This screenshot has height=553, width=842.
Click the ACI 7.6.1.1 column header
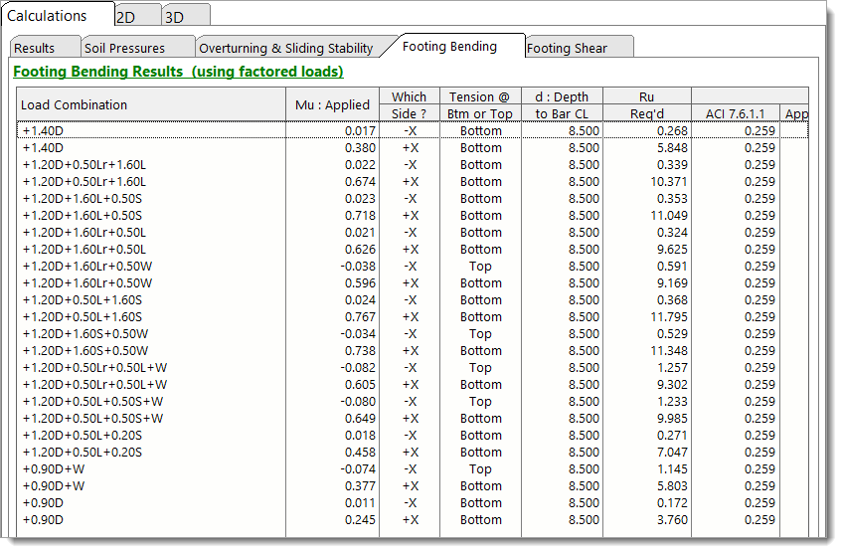pyautogui.click(x=735, y=113)
